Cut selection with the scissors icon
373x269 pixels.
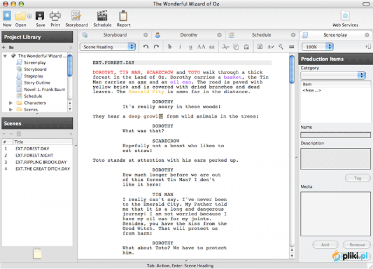coord(225,47)
